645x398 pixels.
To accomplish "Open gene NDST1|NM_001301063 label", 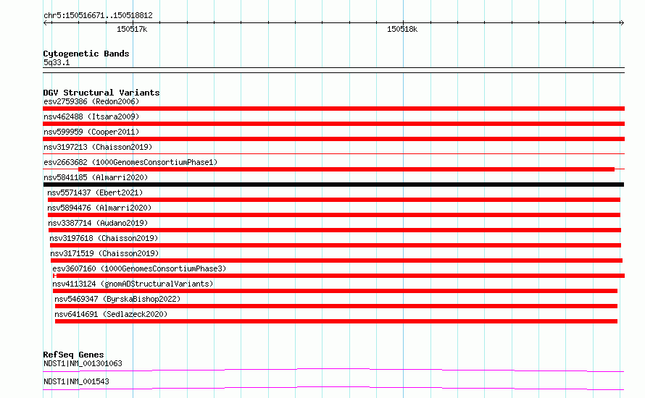I will pos(83,363).
